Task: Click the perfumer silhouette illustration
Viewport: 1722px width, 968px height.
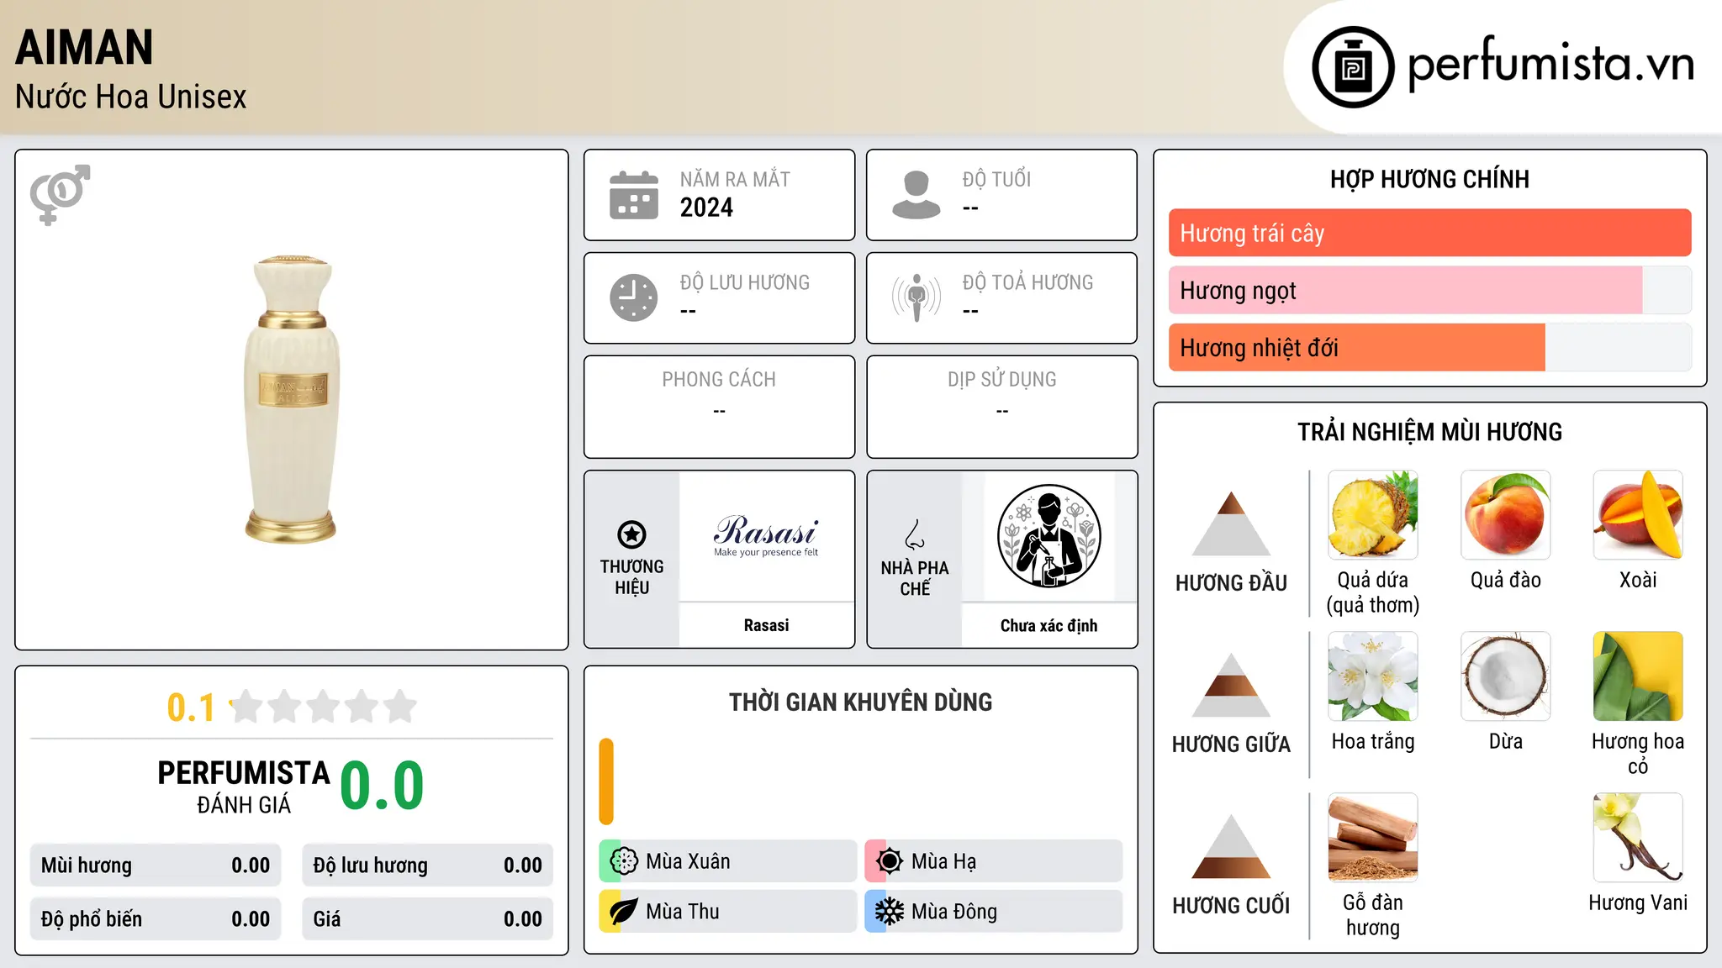Action: tap(1049, 536)
